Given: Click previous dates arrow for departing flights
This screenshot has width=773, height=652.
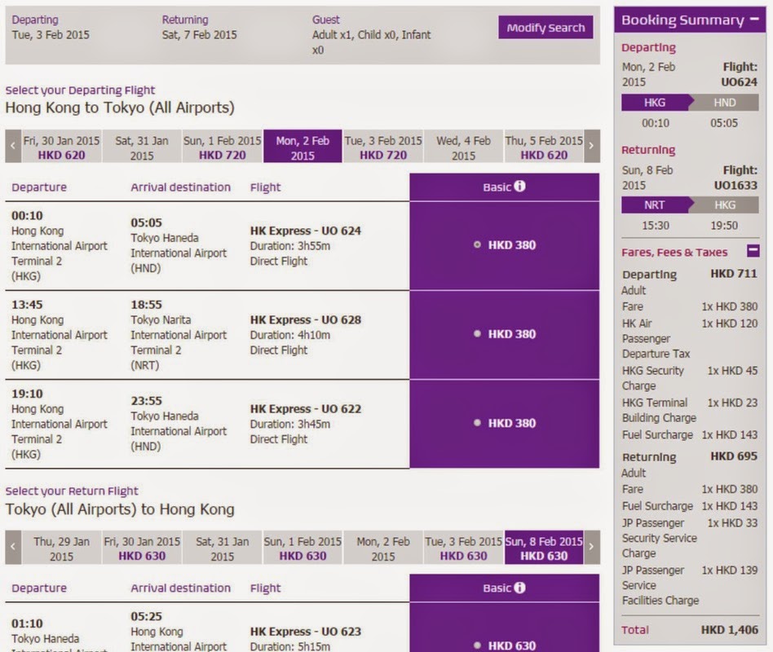Looking at the screenshot, I should coord(13,148).
